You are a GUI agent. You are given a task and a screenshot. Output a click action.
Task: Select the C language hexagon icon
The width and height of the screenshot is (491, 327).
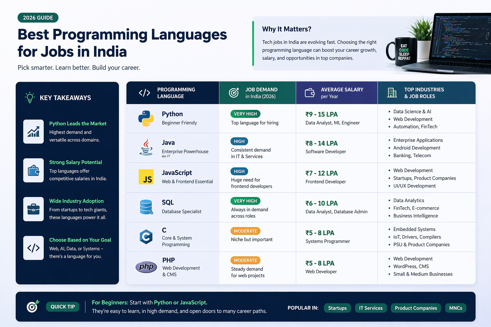146,237
